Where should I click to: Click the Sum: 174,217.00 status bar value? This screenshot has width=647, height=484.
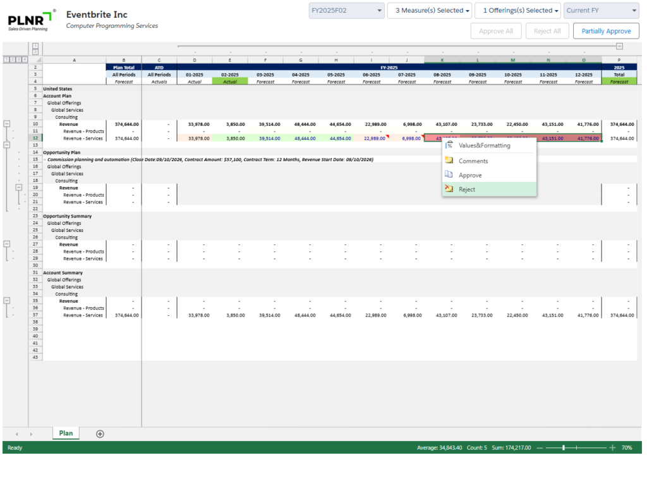pyautogui.click(x=511, y=448)
